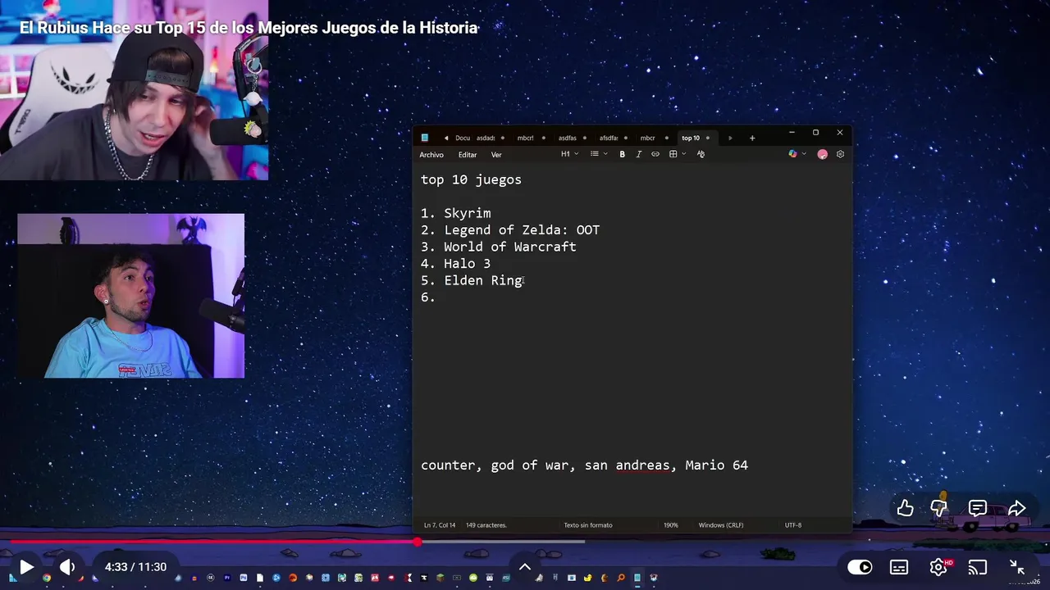Insert a link from Notepad toolbar
Viewport: 1050px width, 590px height.
[655, 154]
